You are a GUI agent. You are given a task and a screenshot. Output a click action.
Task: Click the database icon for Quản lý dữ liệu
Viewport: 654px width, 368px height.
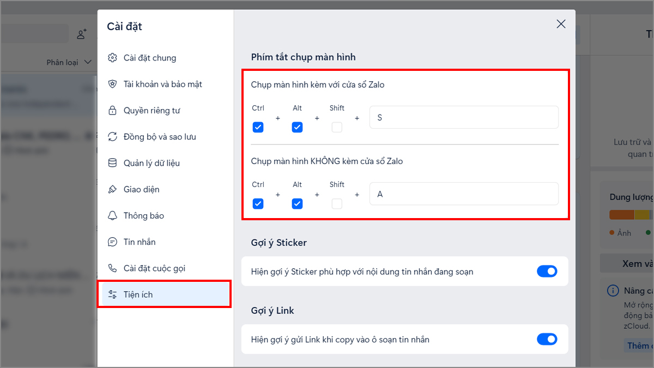click(113, 163)
